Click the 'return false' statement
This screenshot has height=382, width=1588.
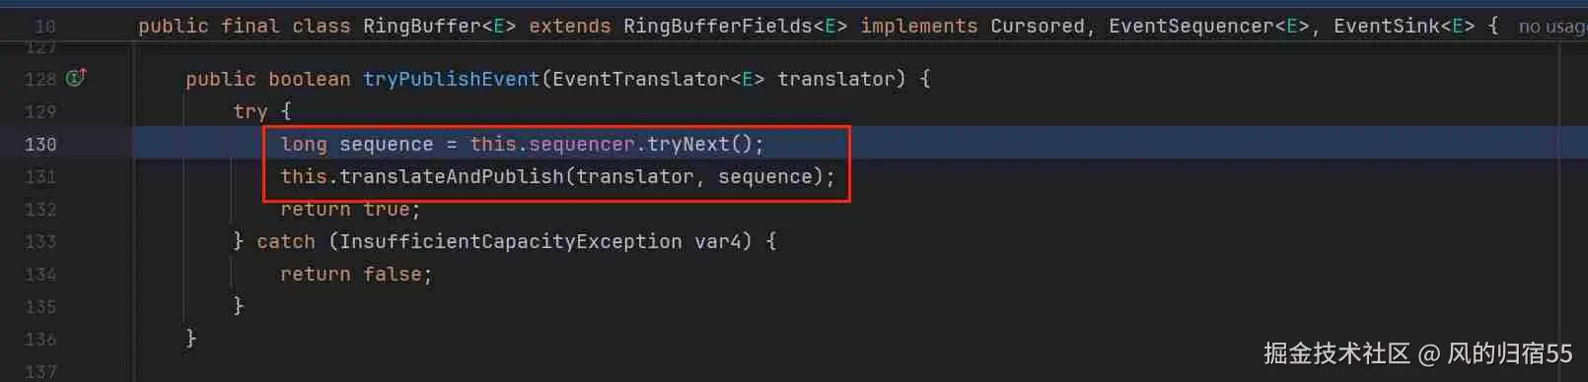(356, 274)
